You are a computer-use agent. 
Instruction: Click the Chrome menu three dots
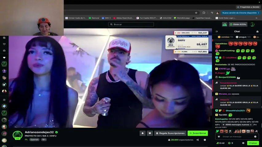click(x=259, y=13)
